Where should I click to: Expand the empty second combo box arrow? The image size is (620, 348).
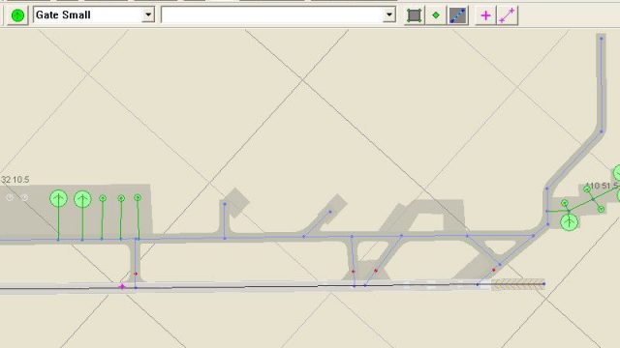pos(389,15)
